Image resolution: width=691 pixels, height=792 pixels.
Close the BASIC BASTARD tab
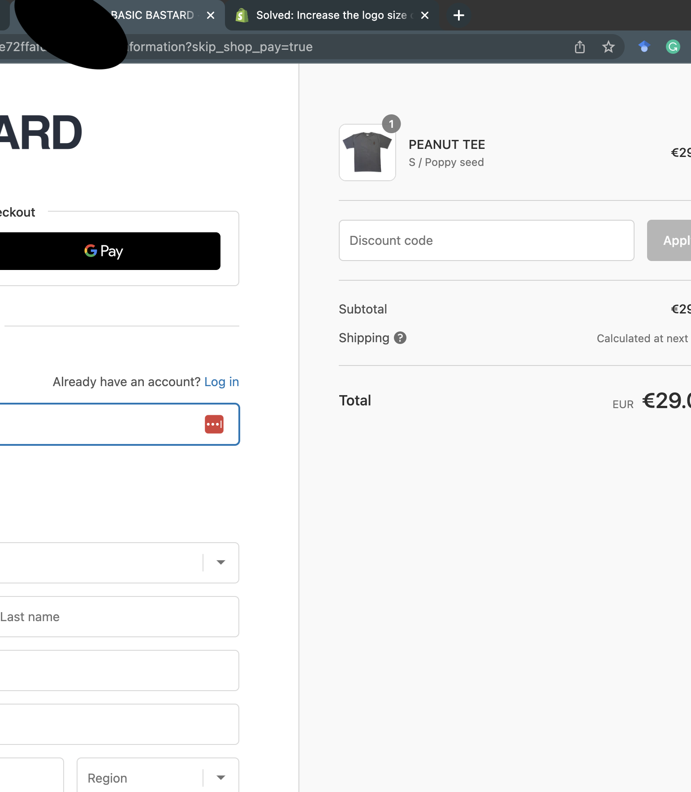click(211, 15)
